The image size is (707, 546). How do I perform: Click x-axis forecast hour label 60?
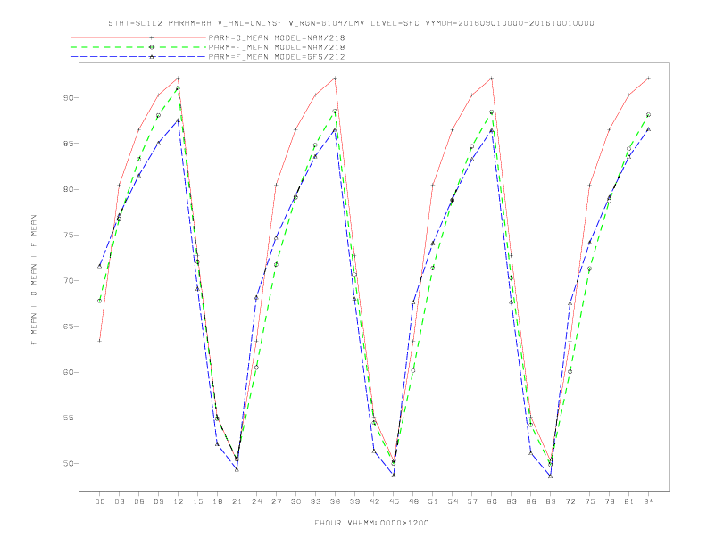[x=492, y=501]
